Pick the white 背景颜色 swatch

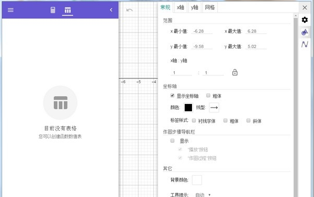[197, 180]
